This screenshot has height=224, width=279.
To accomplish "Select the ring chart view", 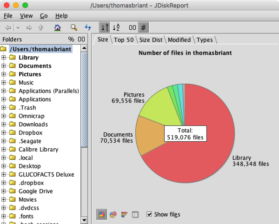I will pos(113,214).
